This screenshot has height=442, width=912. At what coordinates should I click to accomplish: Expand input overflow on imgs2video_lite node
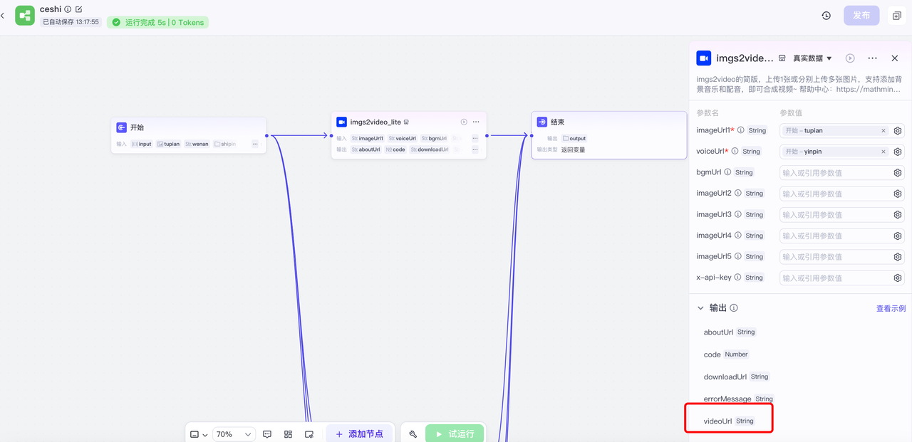[475, 138]
